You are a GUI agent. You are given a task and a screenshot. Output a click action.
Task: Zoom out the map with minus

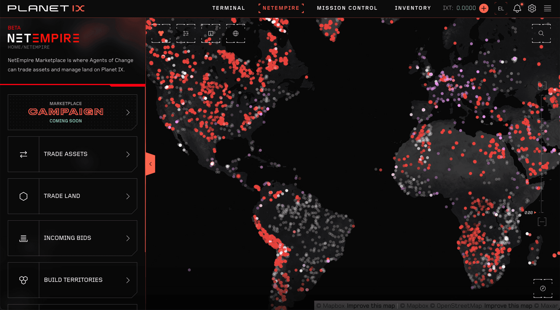click(542, 222)
